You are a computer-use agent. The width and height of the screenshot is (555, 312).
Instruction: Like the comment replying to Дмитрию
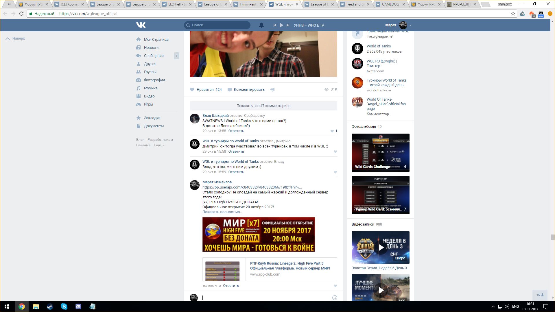point(335,152)
